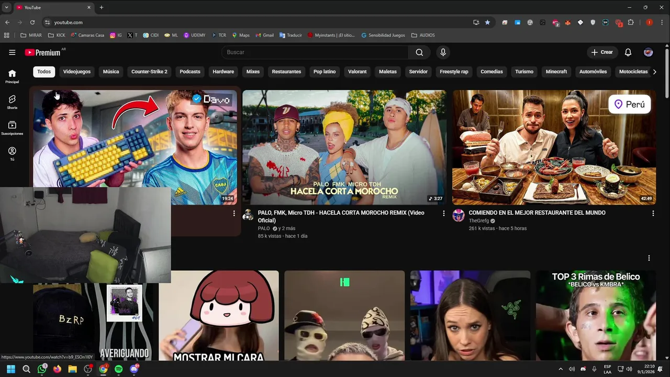Open the Chrome three-dot menu
The width and height of the screenshot is (670, 377).
pyautogui.click(x=662, y=23)
